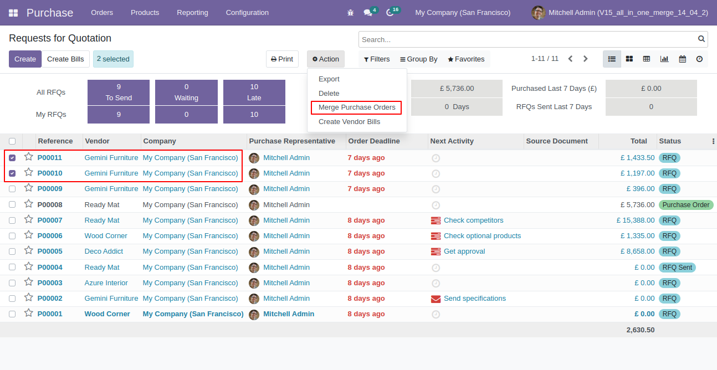
Task: Open My Company (San Francisco) switcher
Action: (x=463, y=13)
